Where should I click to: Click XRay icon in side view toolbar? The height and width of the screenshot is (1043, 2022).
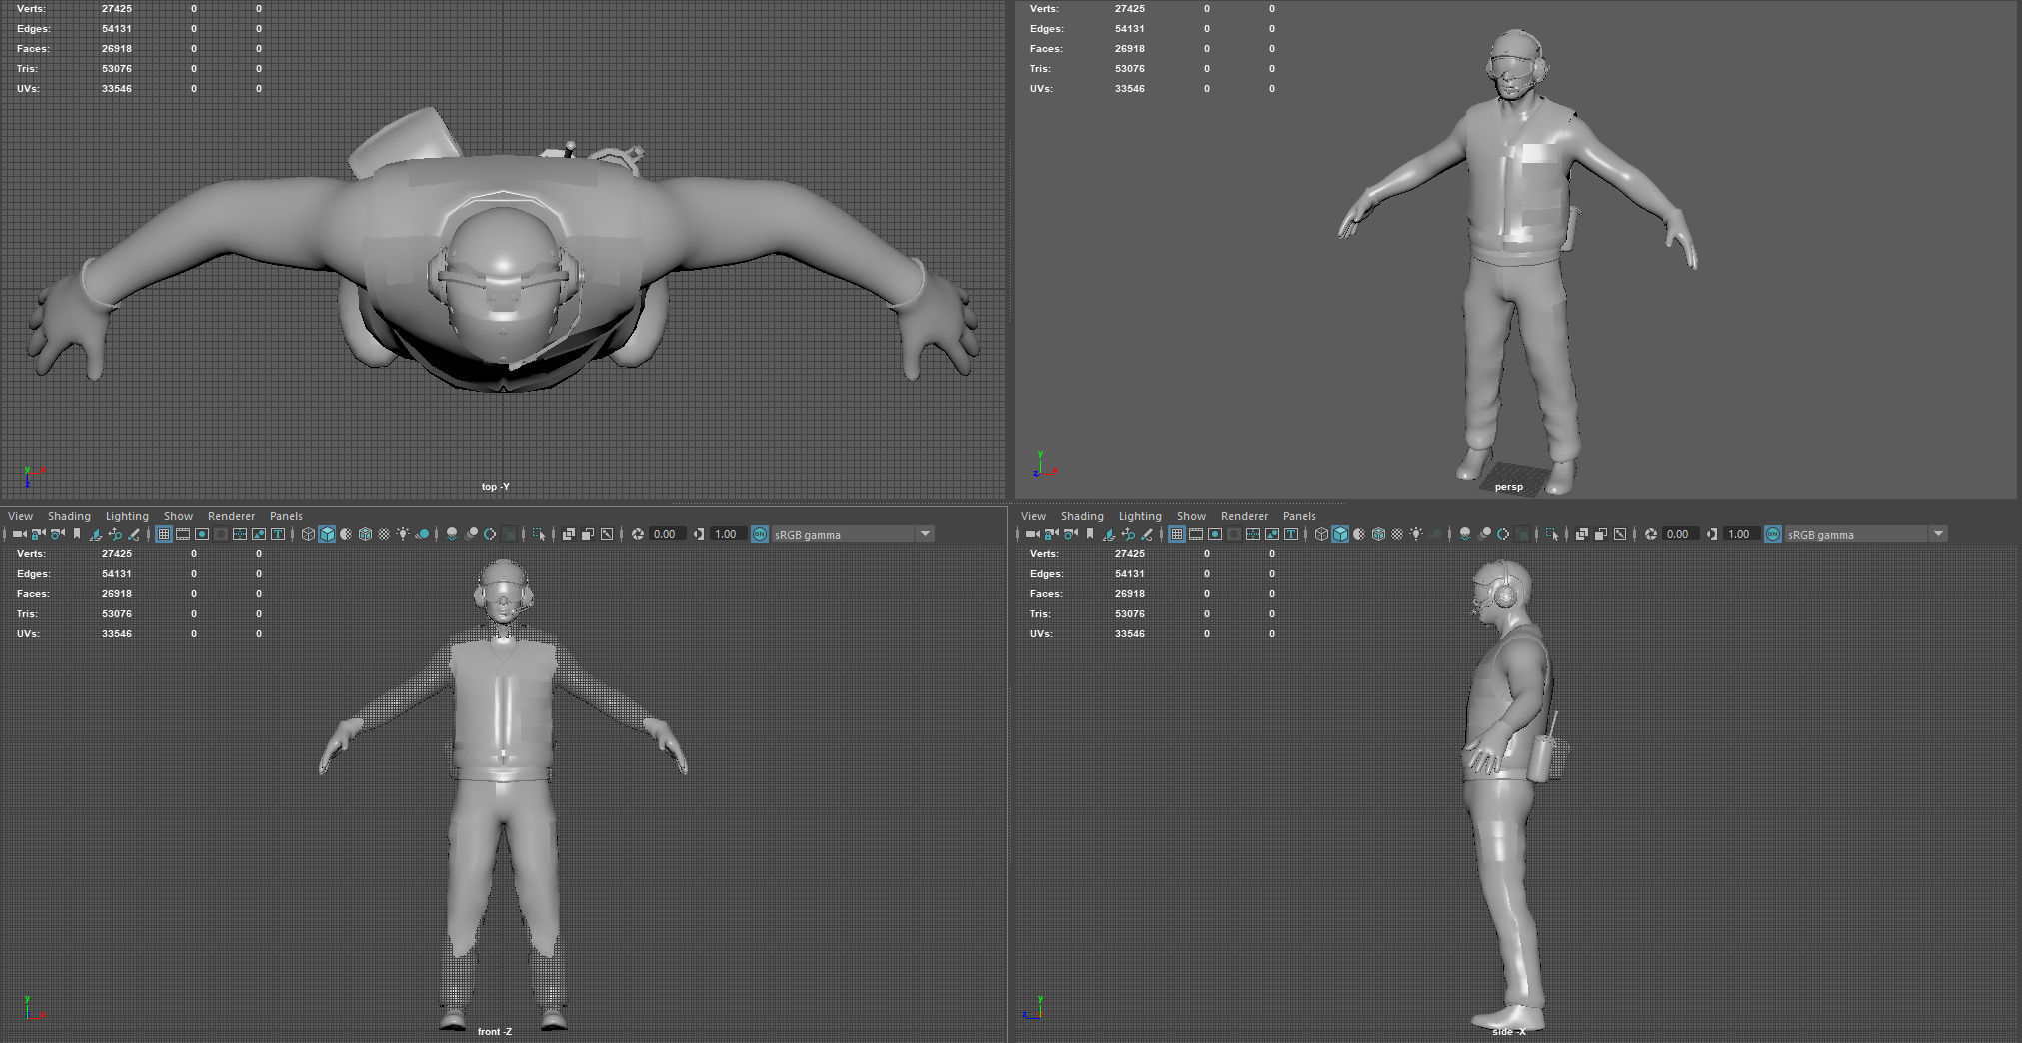pyautogui.click(x=1582, y=534)
